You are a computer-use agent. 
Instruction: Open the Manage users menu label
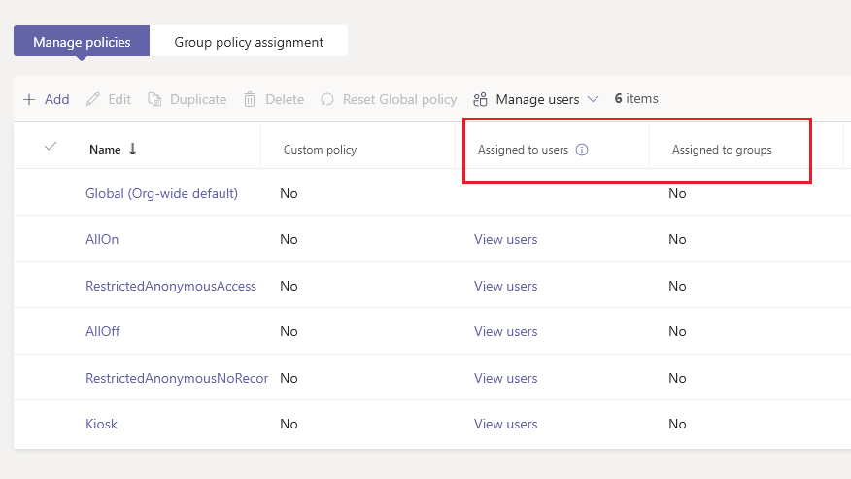coord(537,99)
